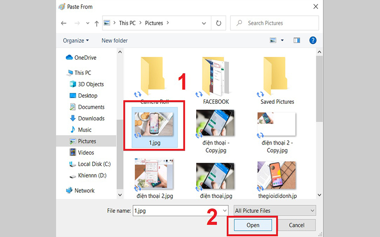Open the All Picture Files filter dropdown

tap(275, 210)
